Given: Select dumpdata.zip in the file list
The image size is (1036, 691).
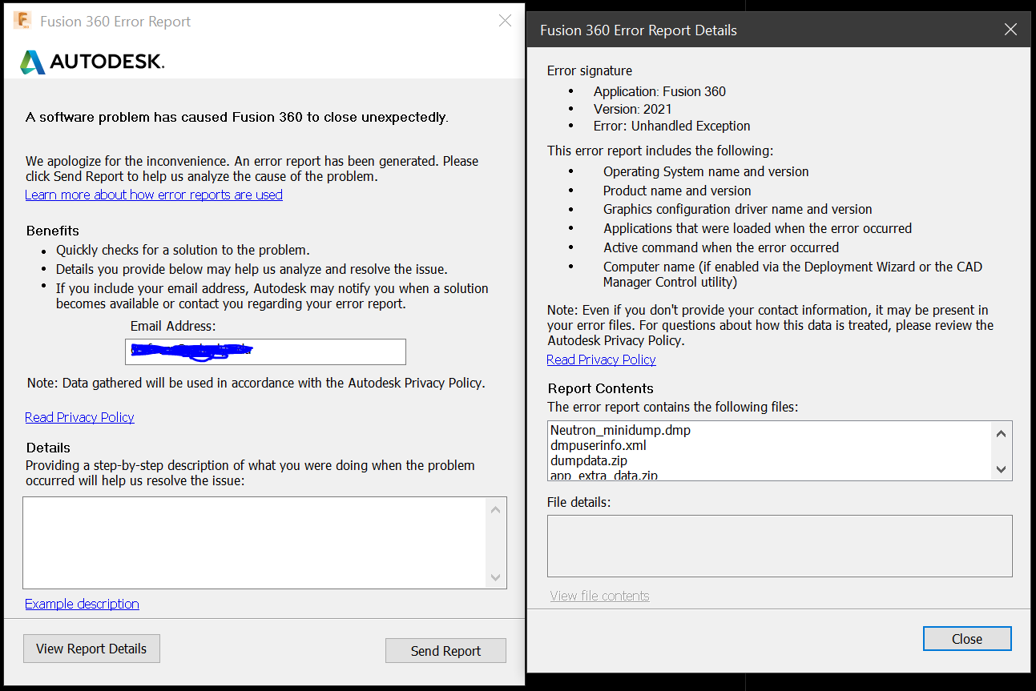Looking at the screenshot, I should (589, 460).
